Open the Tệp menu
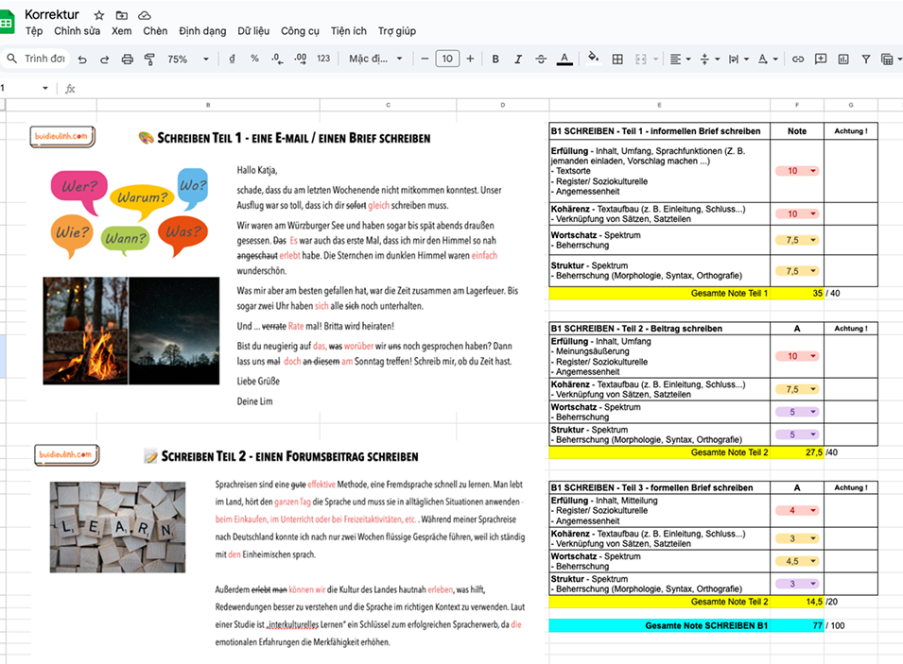 [34, 31]
